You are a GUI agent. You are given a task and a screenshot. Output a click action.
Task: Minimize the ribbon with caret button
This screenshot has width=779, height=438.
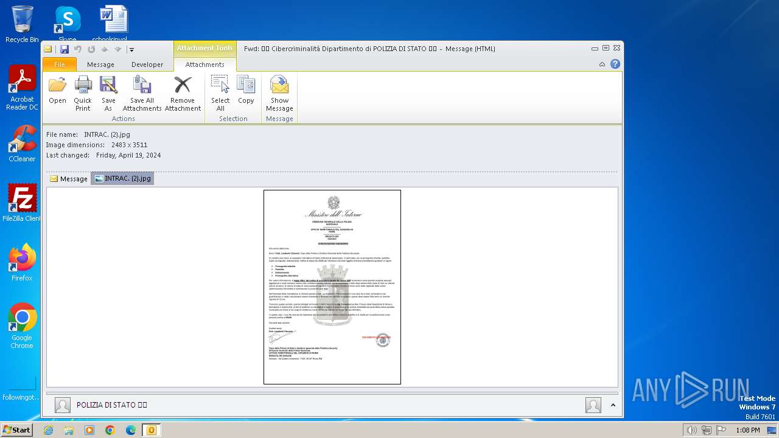coord(602,64)
